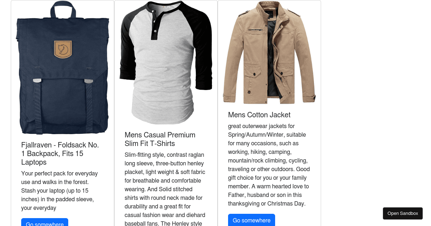This screenshot has height=226, width=431.
Task: Click the metal buckle on the backpack's left strap
Action: pos(37,81)
